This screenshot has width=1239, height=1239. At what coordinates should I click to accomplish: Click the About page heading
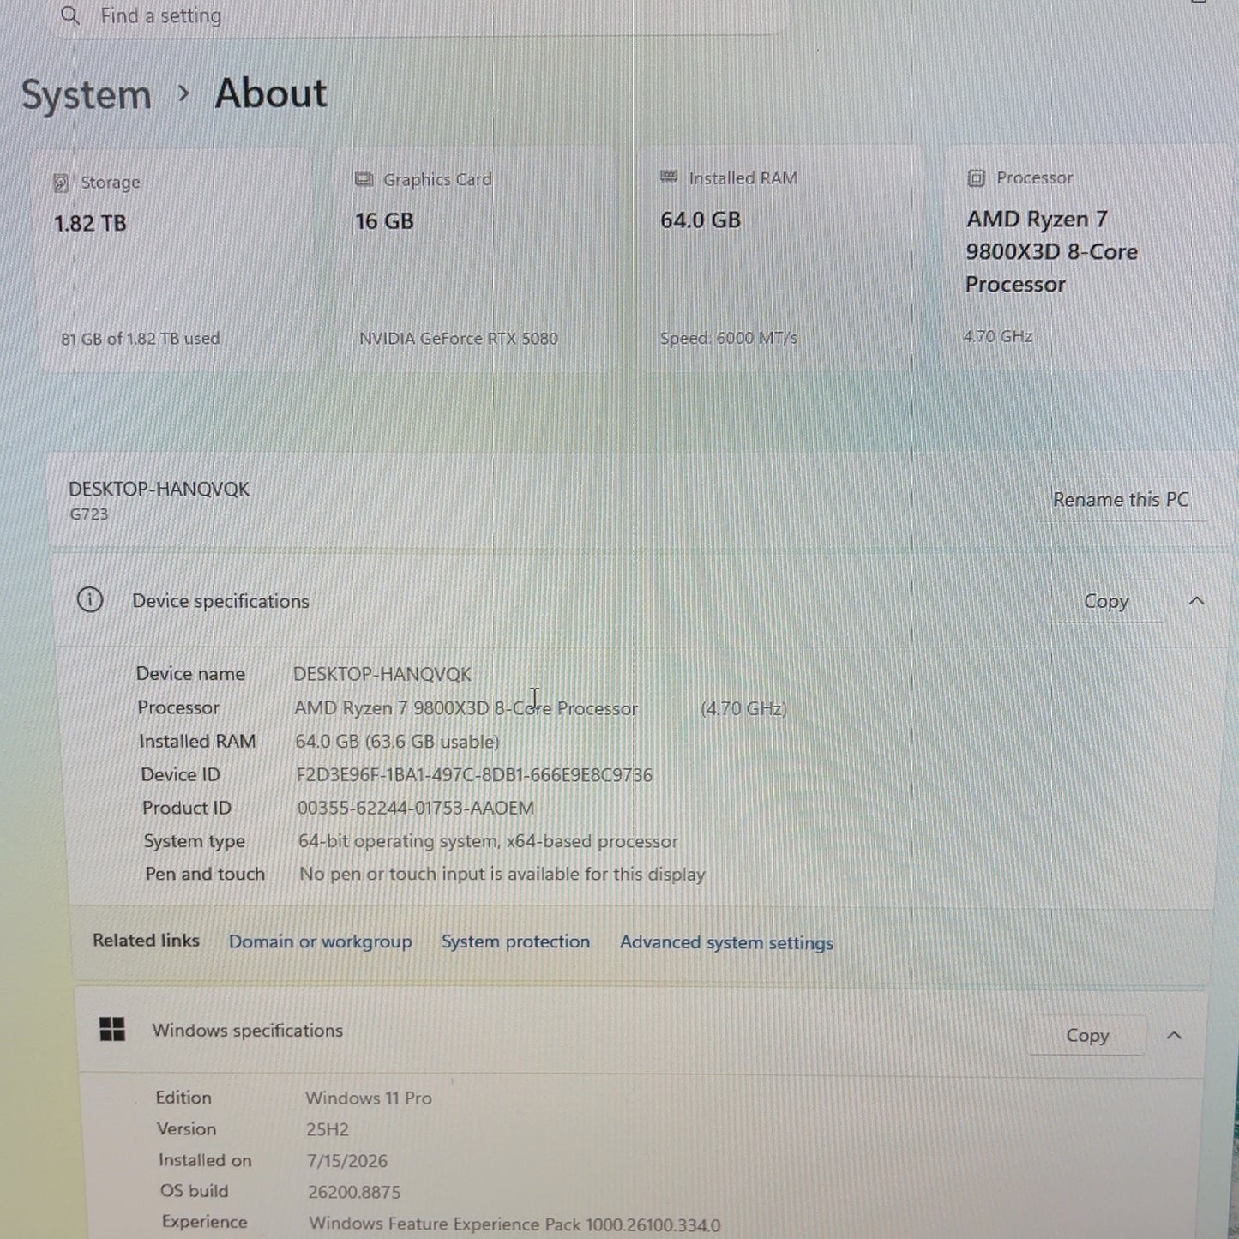tap(271, 93)
